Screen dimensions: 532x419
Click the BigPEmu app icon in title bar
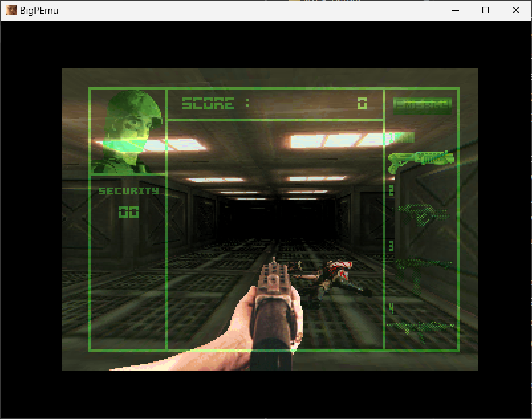(11, 10)
